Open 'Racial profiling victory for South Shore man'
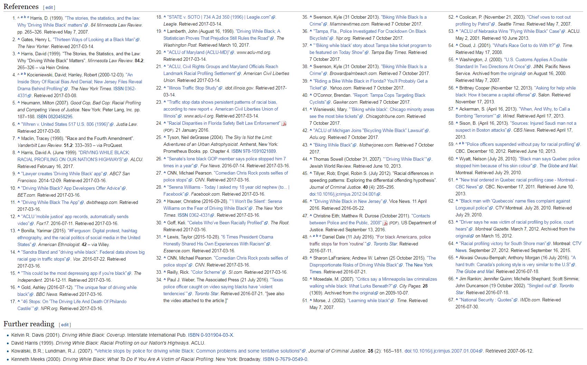 [502, 244]
